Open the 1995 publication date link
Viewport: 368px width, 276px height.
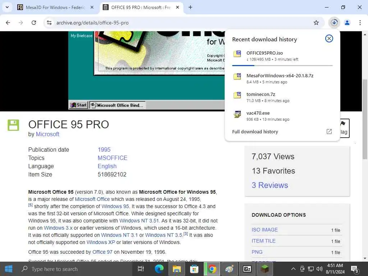click(104, 149)
